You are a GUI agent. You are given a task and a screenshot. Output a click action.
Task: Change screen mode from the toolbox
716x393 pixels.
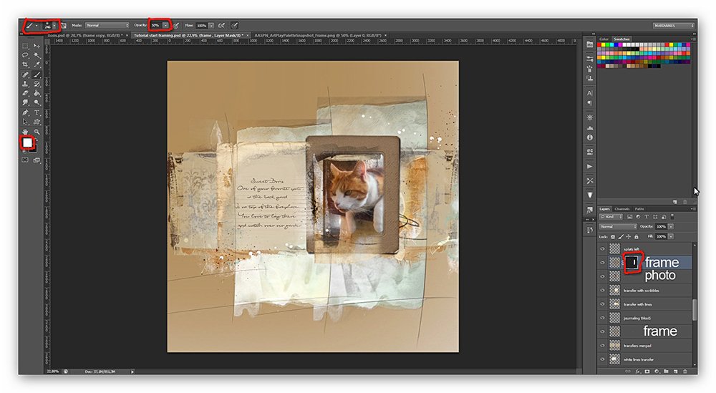pos(37,160)
